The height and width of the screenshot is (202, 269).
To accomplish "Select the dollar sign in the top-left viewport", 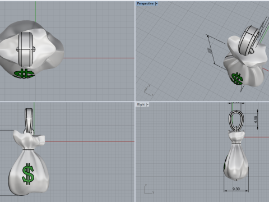I will click(24, 74).
